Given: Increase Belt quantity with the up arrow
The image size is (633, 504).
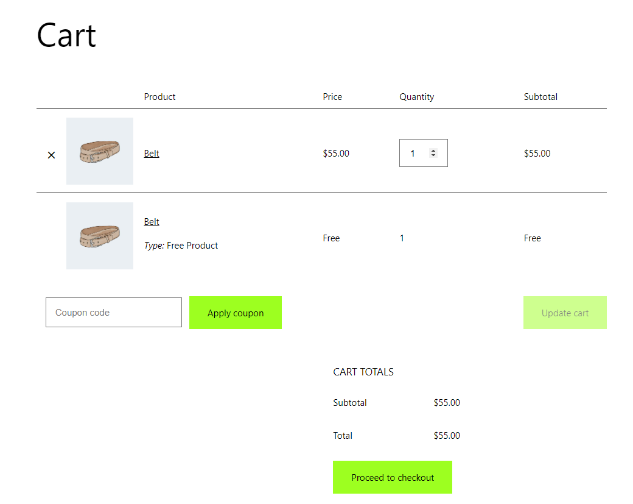Looking at the screenshot, I should 433,151.
